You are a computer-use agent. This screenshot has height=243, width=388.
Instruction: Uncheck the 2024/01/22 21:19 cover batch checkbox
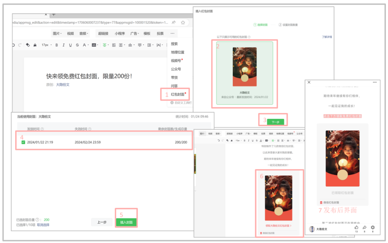pos(23,142)
